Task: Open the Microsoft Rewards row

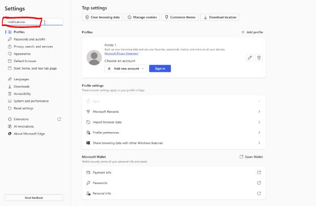Action: (x=174, y=112)
